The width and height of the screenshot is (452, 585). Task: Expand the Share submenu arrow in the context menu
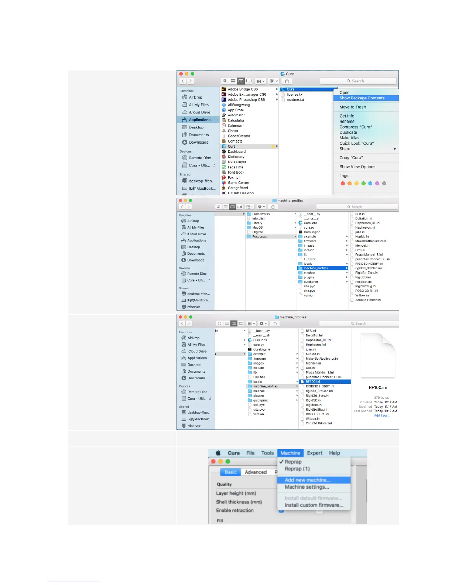click(x=395, y=149)
